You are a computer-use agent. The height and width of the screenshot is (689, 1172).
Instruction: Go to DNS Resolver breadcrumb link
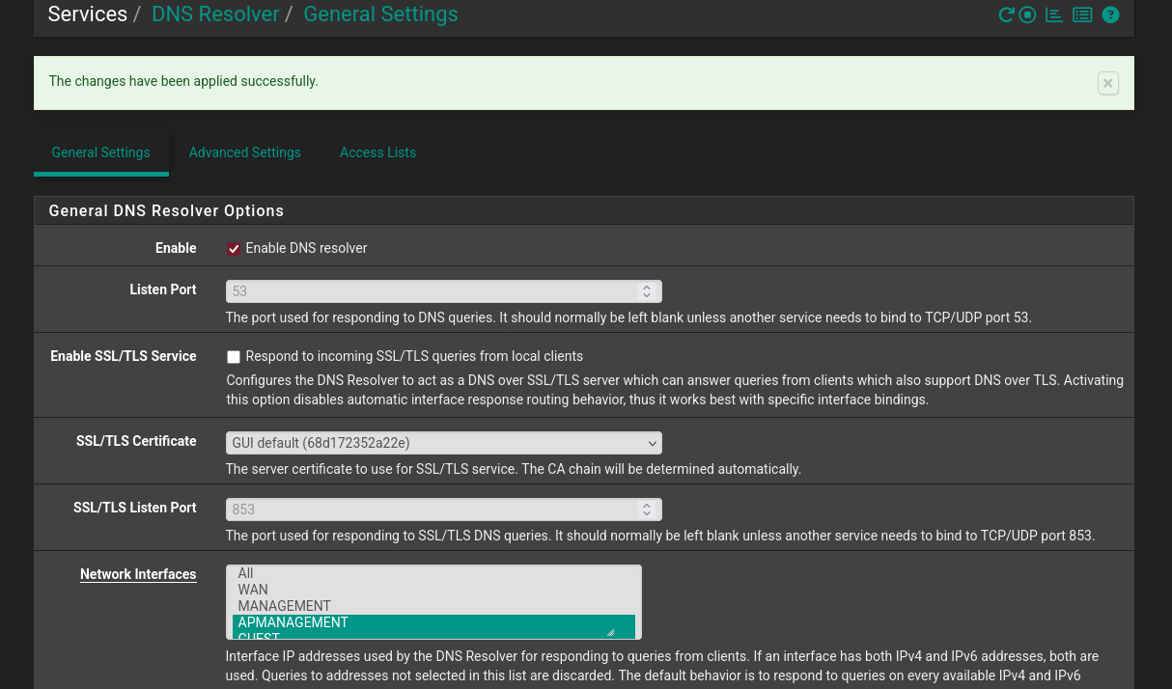pyautogui.click(x=215, y=14)
